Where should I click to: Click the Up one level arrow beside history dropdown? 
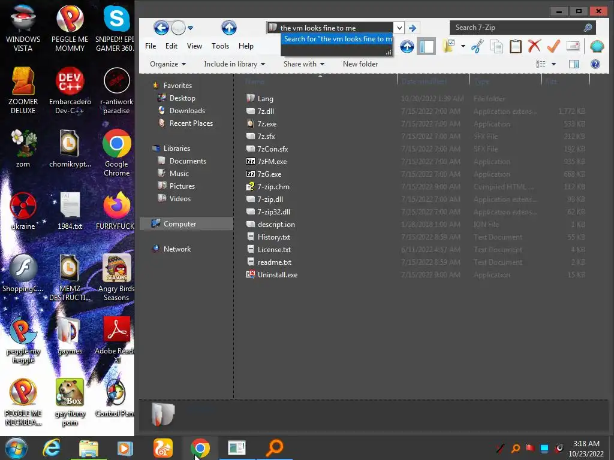tap(229, 28)
